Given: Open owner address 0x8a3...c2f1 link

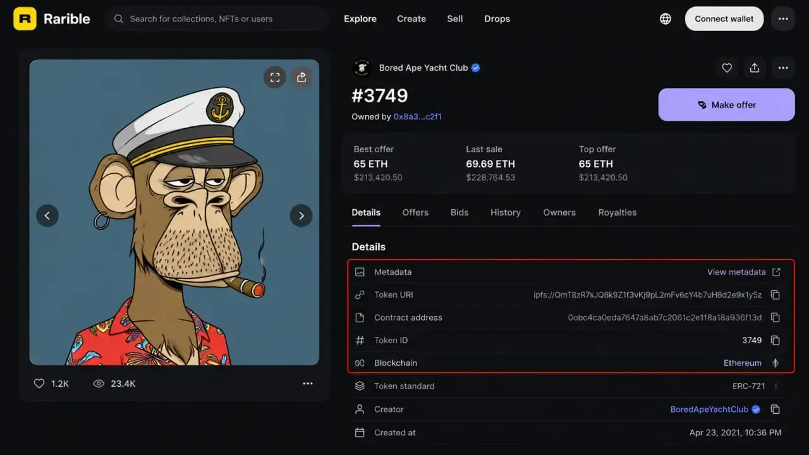Looking at the screenshot, I should click(418, 117).
